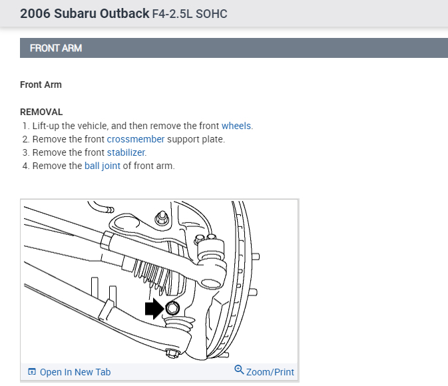Click Open In New Tab below the diagram

pyautogui.click(x=75, y=372)
